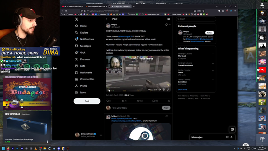
Task: List all tabs dropdown arrow
Action: pos(217,7)
